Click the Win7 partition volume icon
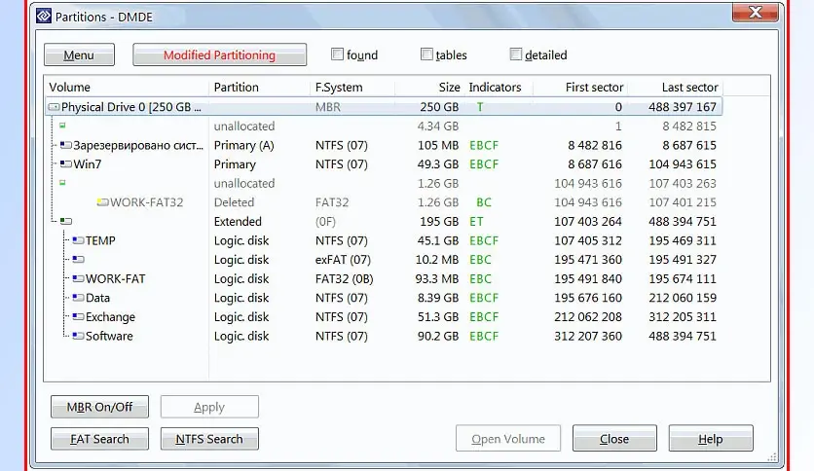Image resolution: width=814 pixels, height=471 pixels. coord(66,164)
